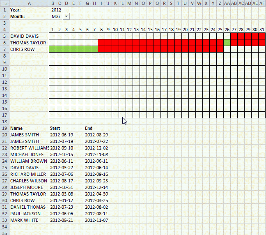Viewport: 266px width, 235px height.
Task: Click start date 2012-06-19
Action: click(x=62, y=135)
